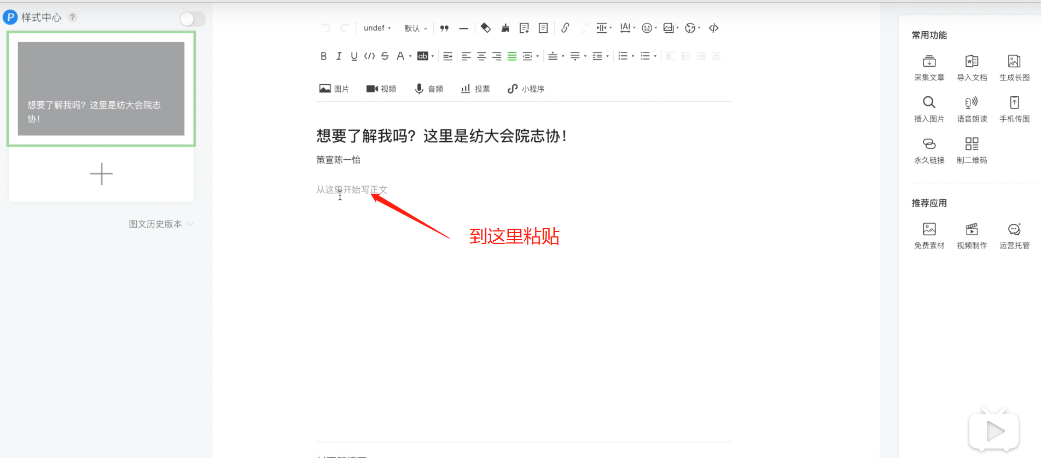1041x458 pixels.
Task: Click the body text area 从这里开始写正文
Action: pyautogui.click(x=352, y=190)
